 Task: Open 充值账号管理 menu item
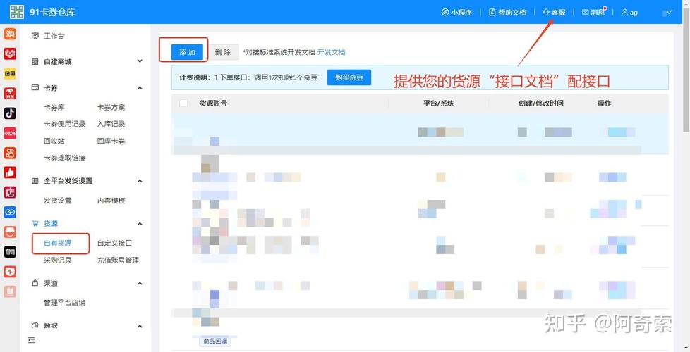[118, 260]
